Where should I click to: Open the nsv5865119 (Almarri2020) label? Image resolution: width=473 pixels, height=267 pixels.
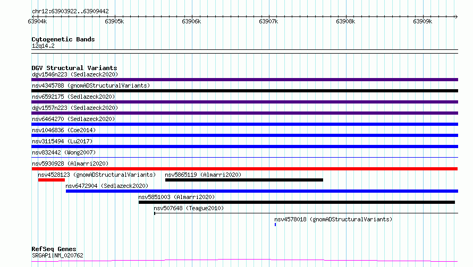203,175
